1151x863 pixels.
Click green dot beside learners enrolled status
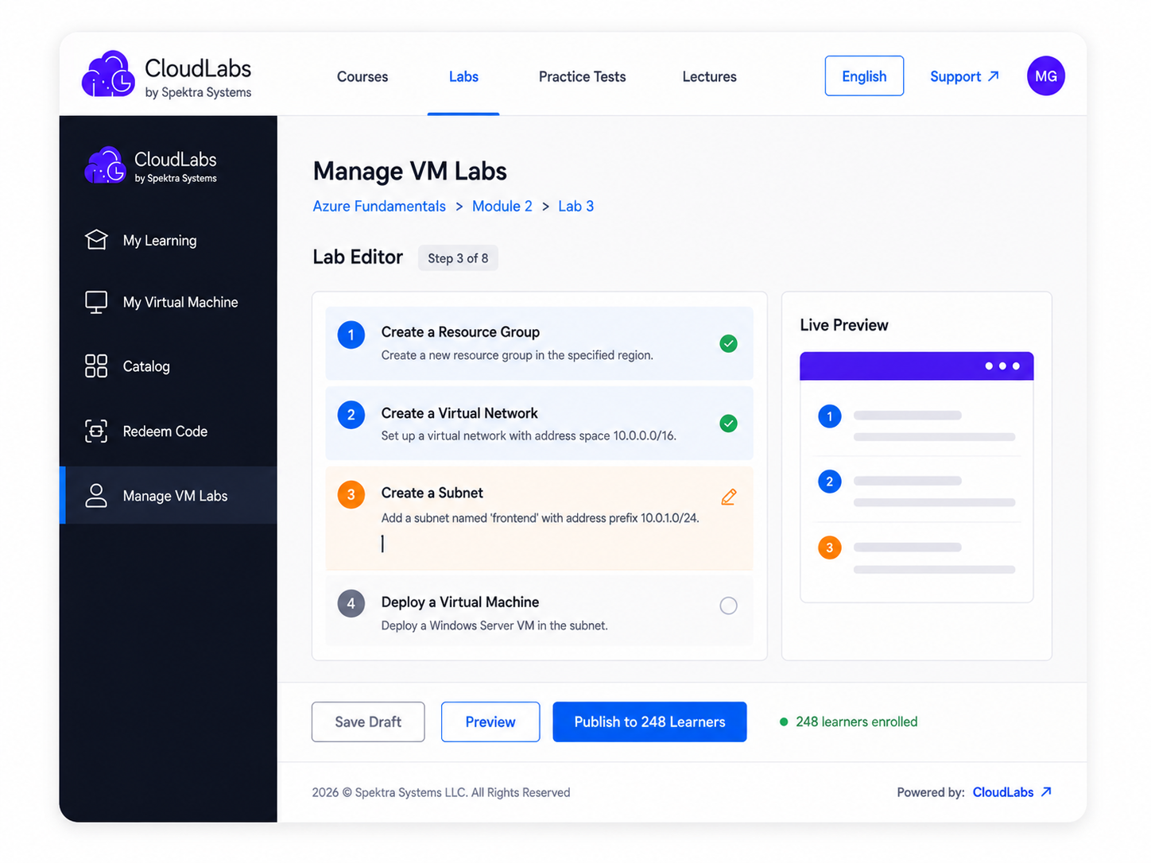tap(784, 722)
